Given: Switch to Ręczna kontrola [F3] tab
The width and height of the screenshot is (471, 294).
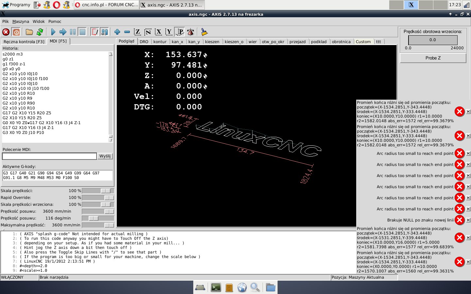Looking at the screenshot, I should point(24,42).
